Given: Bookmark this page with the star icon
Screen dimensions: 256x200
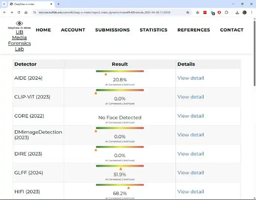Looking at the screenshot, I should coord(188,12).
